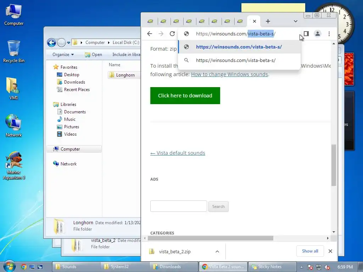
Task: Switch to the Sounds taskbar window
Action: pos(76,267)
